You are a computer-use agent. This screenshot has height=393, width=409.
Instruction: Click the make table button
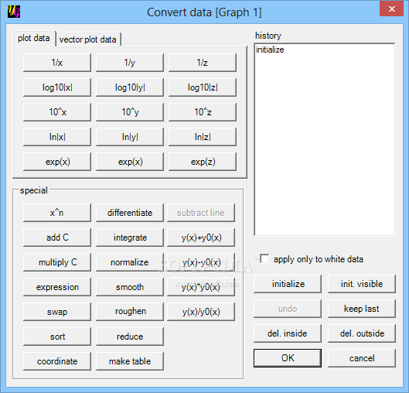(130, 361)
